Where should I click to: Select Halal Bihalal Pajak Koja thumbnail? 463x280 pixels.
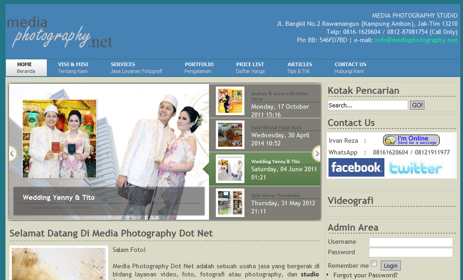230,135
